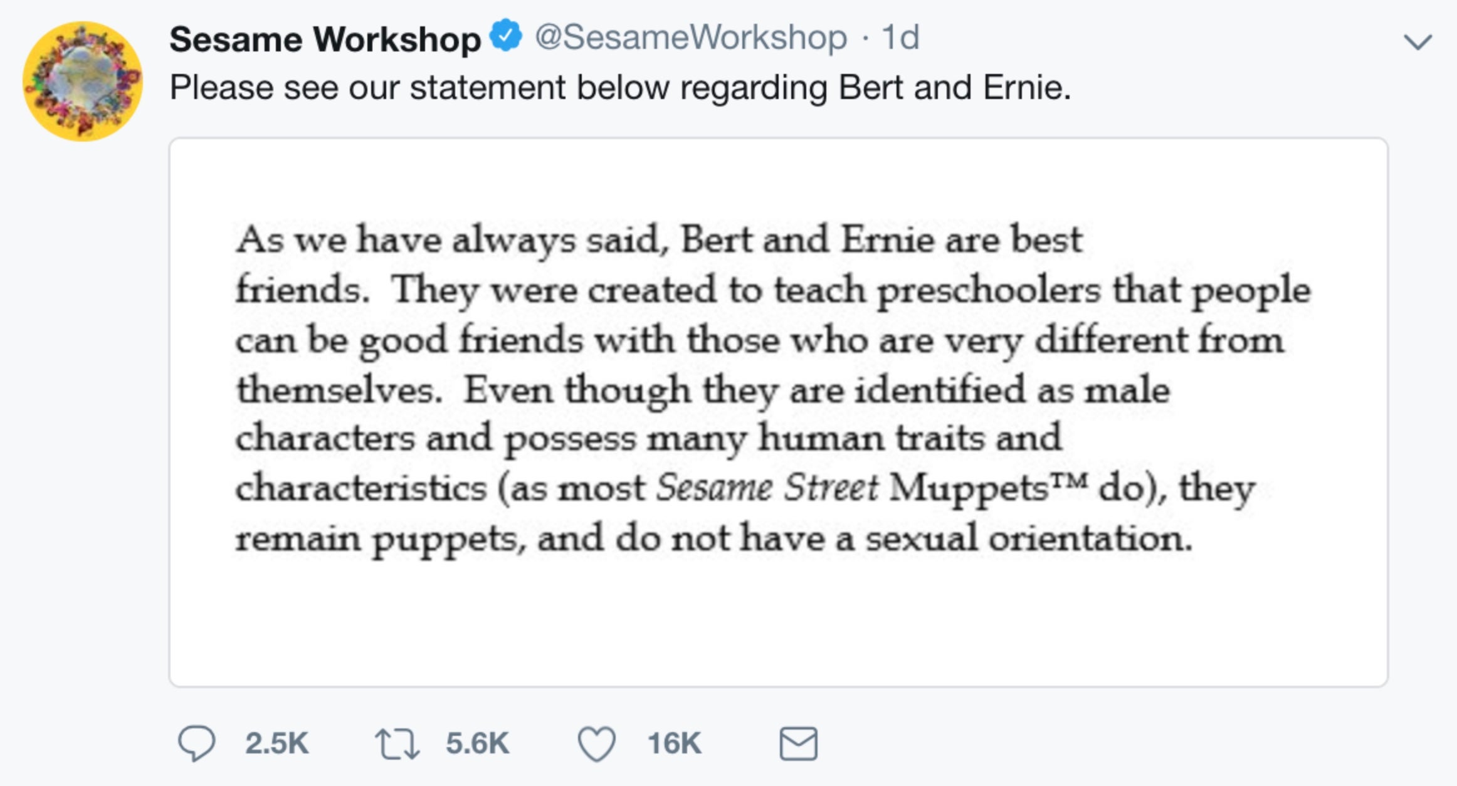The width and height of the screenshot is (1457, 786).
Task: Click tweet text about Bert and Ernie
Action: pyautogui.click(x=620, y=88)
